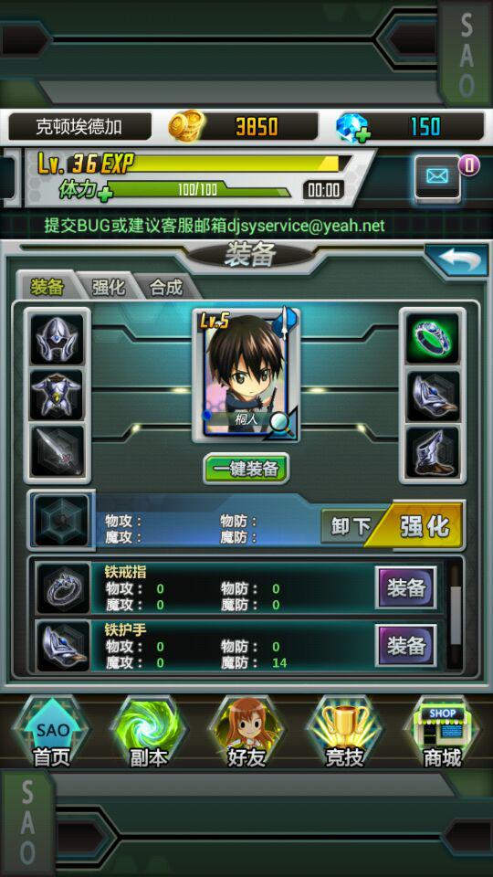The image size is (493, 877).
Task: Click the equipment list scrollbar
Action: (x=456, y=616)
